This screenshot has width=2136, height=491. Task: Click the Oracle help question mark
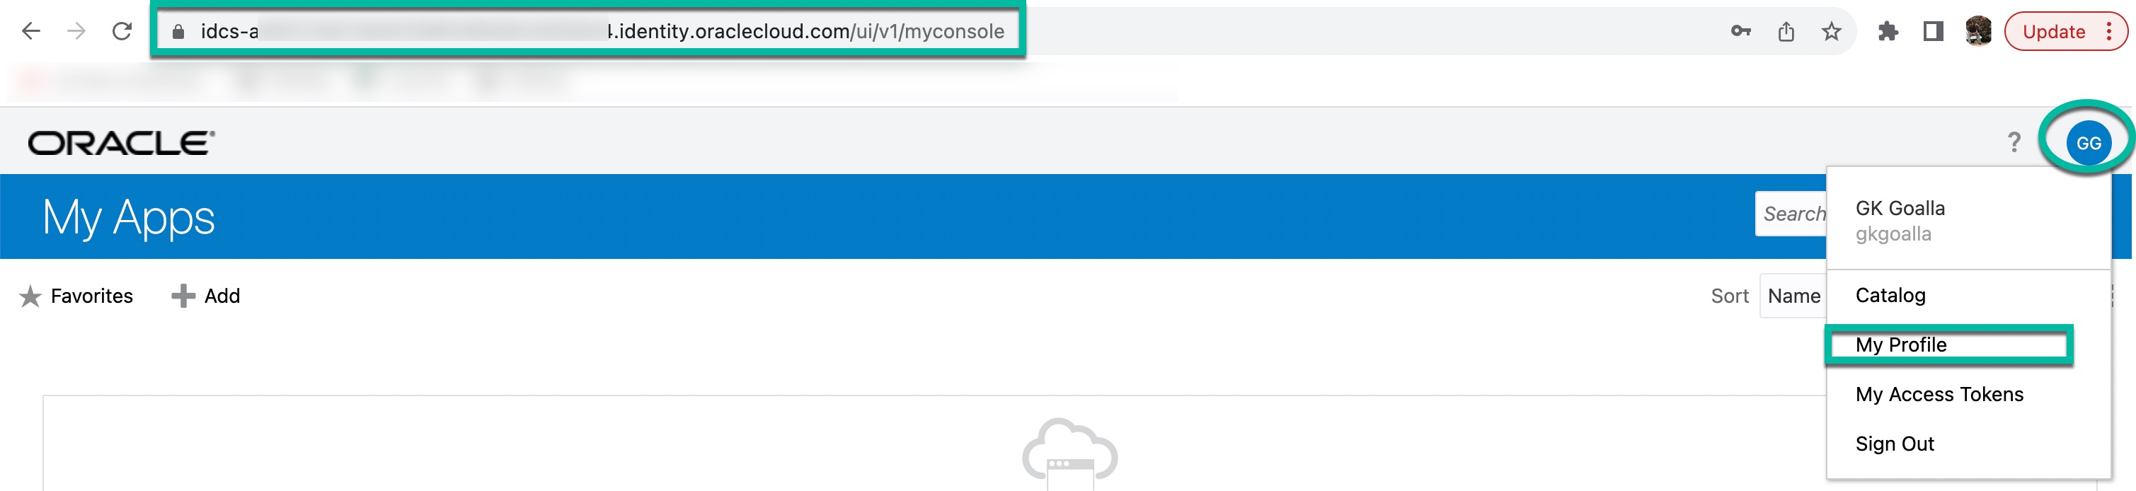point(2014,143)
